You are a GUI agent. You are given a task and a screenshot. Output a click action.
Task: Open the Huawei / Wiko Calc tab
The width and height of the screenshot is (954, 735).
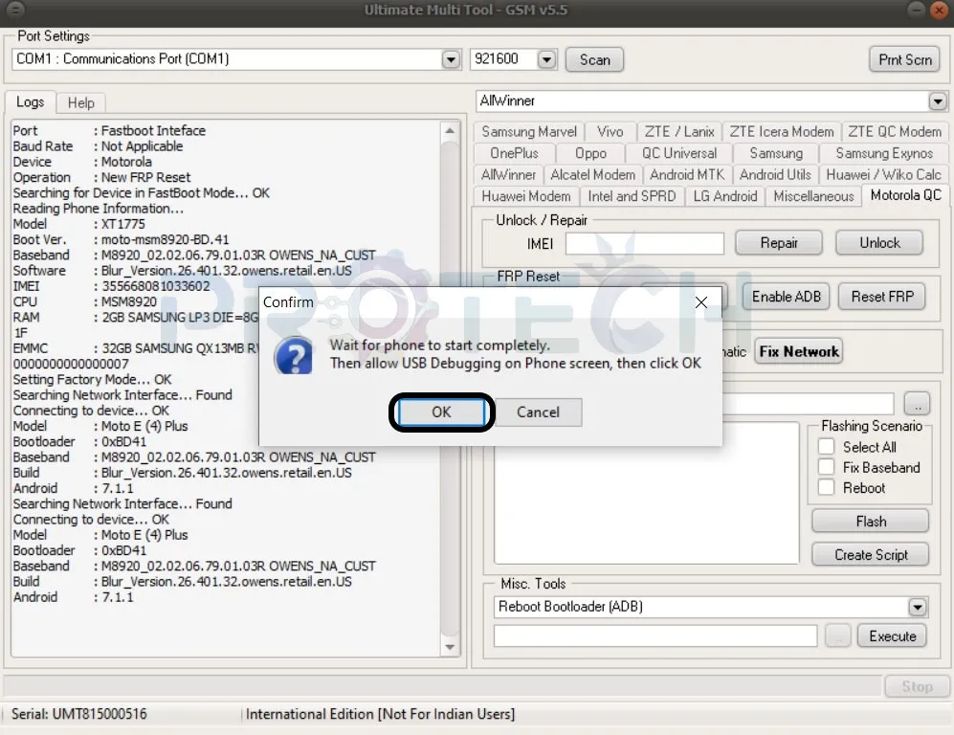click(883, 175)
